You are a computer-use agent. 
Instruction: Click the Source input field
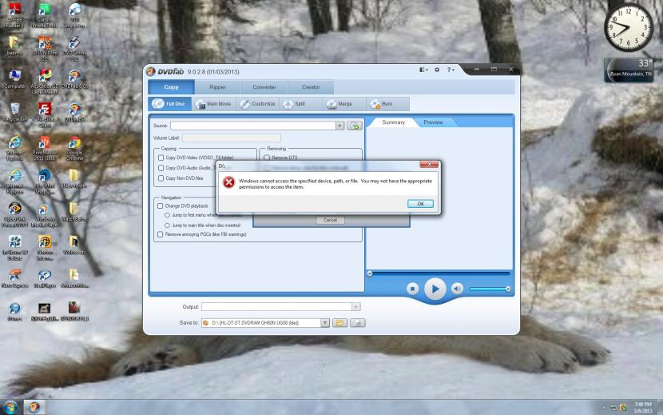coord(253,126)
